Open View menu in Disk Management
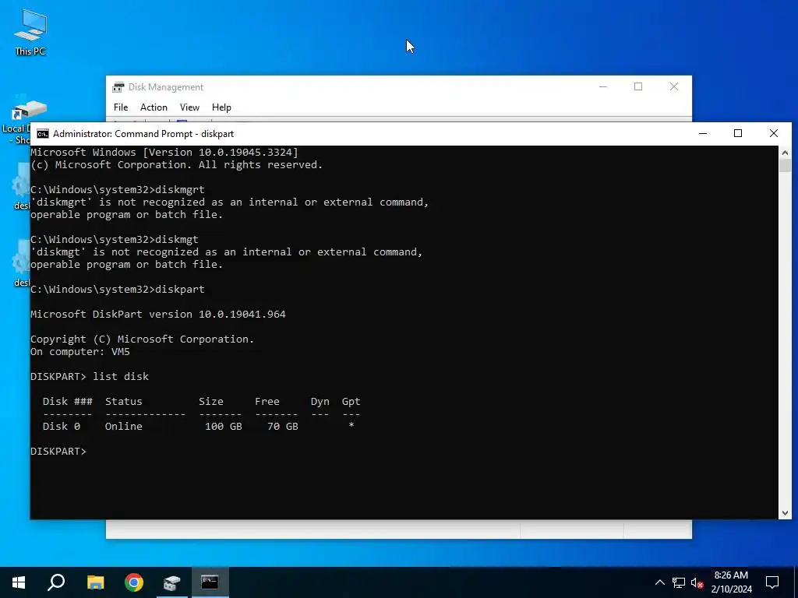Viewport: 798px width, 598px height. [x=189, y=107]
